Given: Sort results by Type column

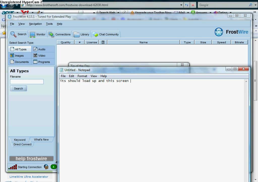Looking at the screenshot, I should point(187,42).
